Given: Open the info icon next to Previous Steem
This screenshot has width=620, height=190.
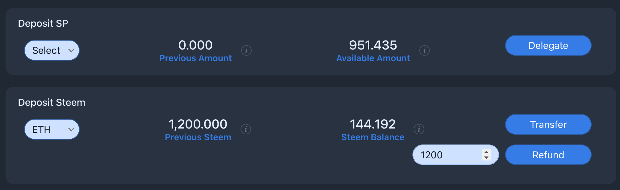Looking at the screenshot, I should tap(246, 129).
